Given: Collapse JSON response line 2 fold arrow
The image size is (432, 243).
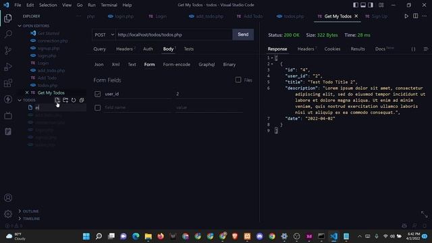Looking at the screenshot, I should tap(272, 64).
